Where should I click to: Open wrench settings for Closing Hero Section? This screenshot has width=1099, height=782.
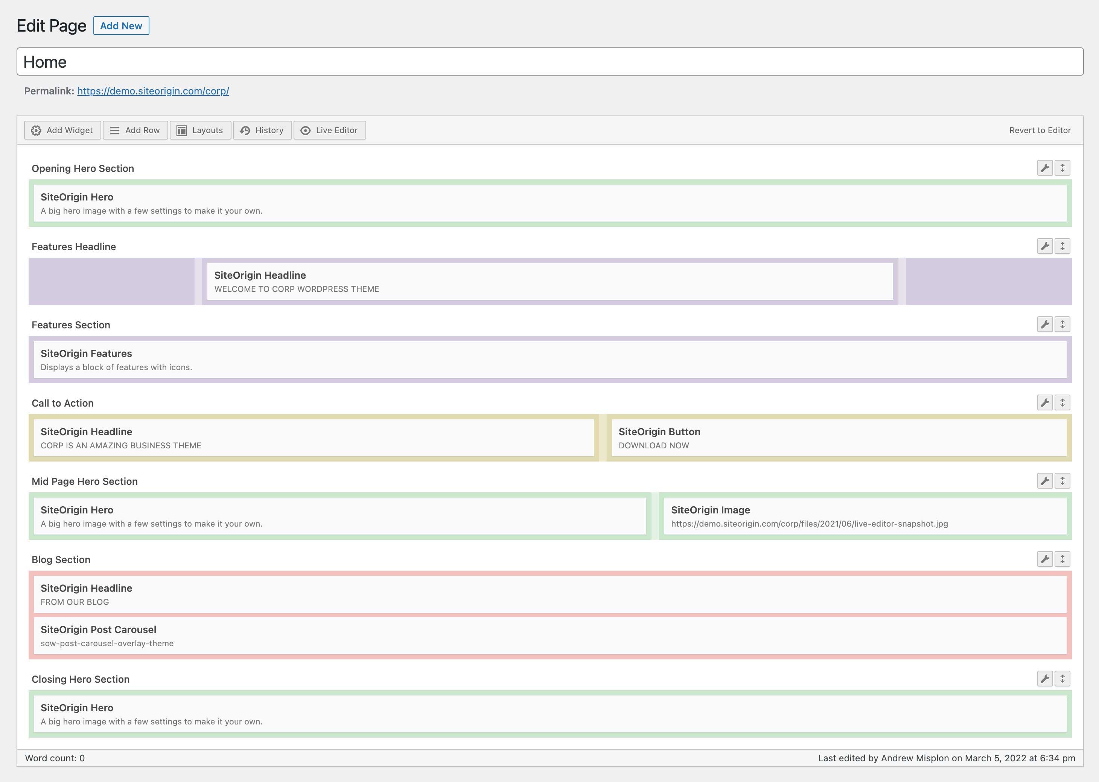[x=1044, y=679]
